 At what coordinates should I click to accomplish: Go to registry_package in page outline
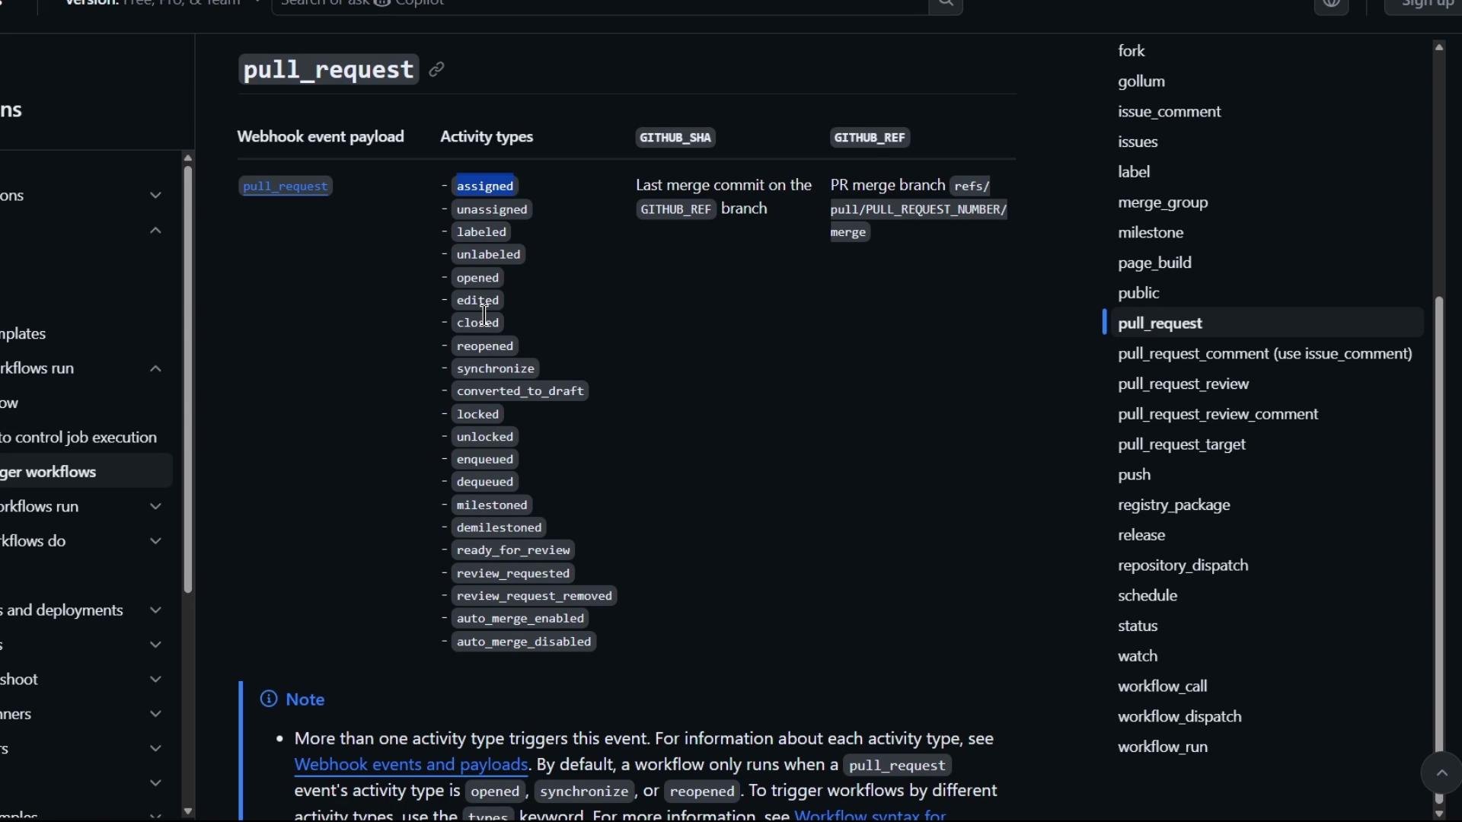tap(1173, 505)
